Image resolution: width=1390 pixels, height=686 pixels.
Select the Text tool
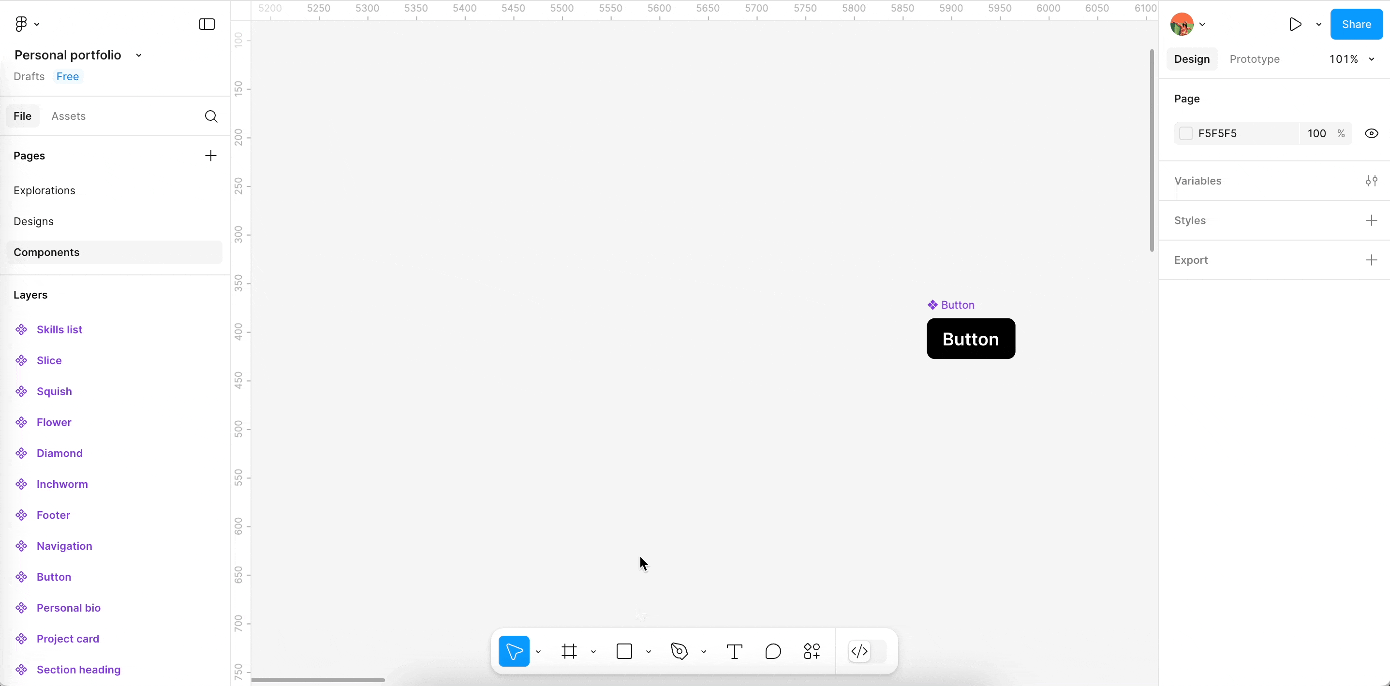click(x=734, y=652)
